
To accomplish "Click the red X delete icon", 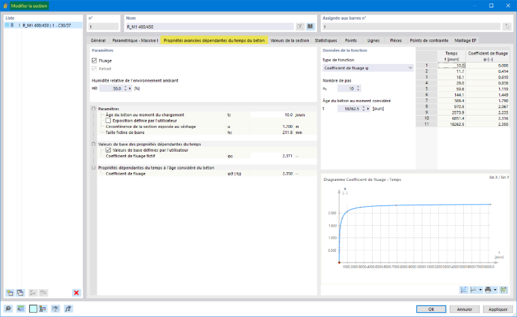I will 76,293.
